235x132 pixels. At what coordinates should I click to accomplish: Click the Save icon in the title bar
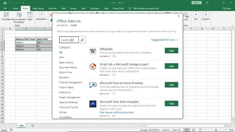[x=5, y=3]
